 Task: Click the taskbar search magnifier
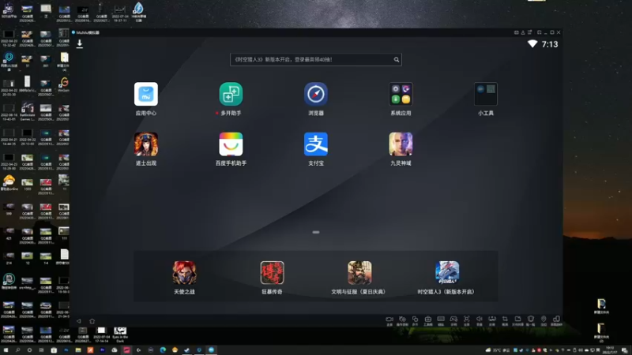point(17,350)
